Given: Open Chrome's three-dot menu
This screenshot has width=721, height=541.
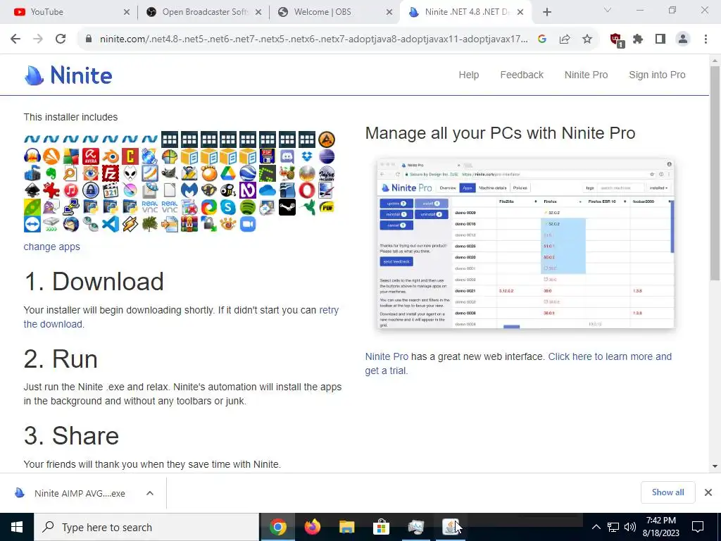Looking at the screenshot, I should pos(706,39).
